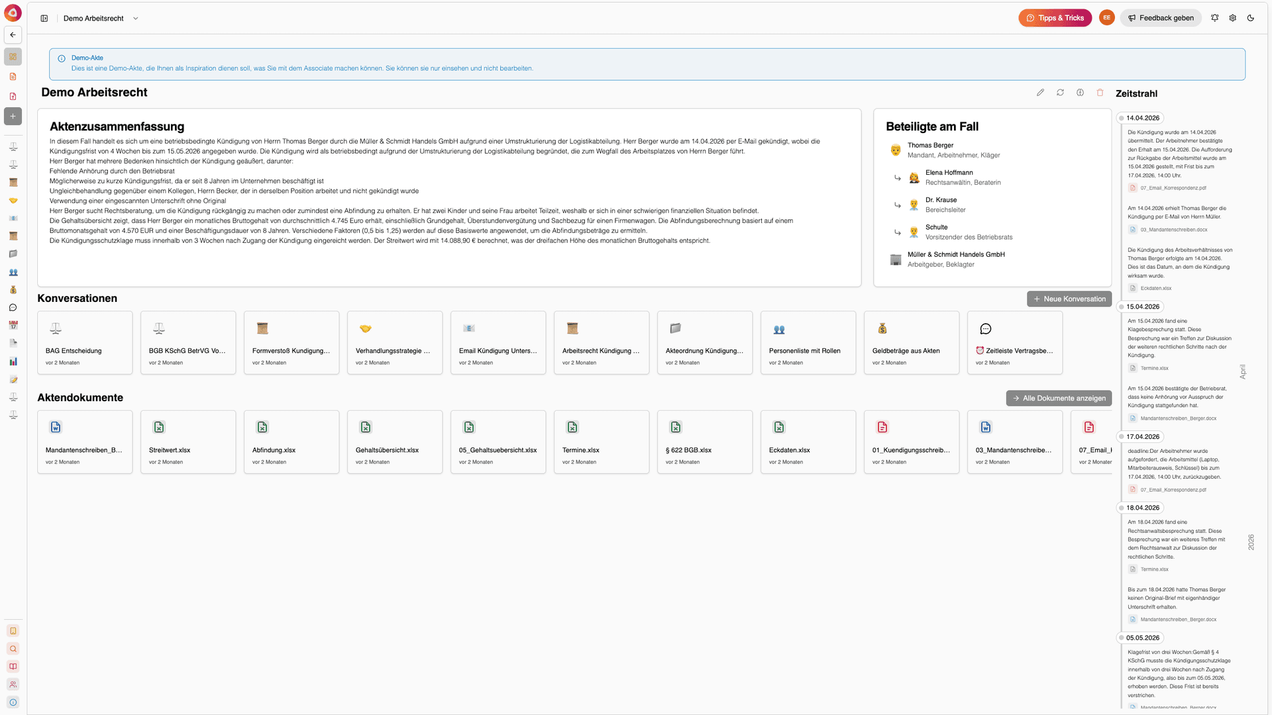This screenshot has width=1272, height=715.
Task: Click the back arrow in the left sidebar
Action: [13, 34]
